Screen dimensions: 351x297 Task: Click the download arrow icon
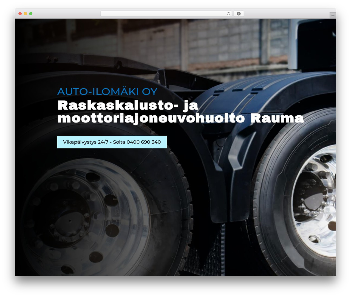(x=239, y=14)
